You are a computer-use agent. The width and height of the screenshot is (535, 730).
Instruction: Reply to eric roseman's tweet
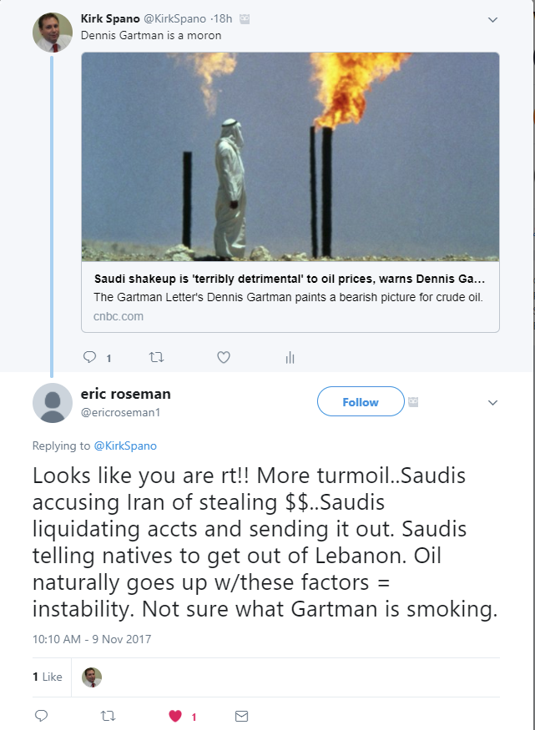coord(42,716)
